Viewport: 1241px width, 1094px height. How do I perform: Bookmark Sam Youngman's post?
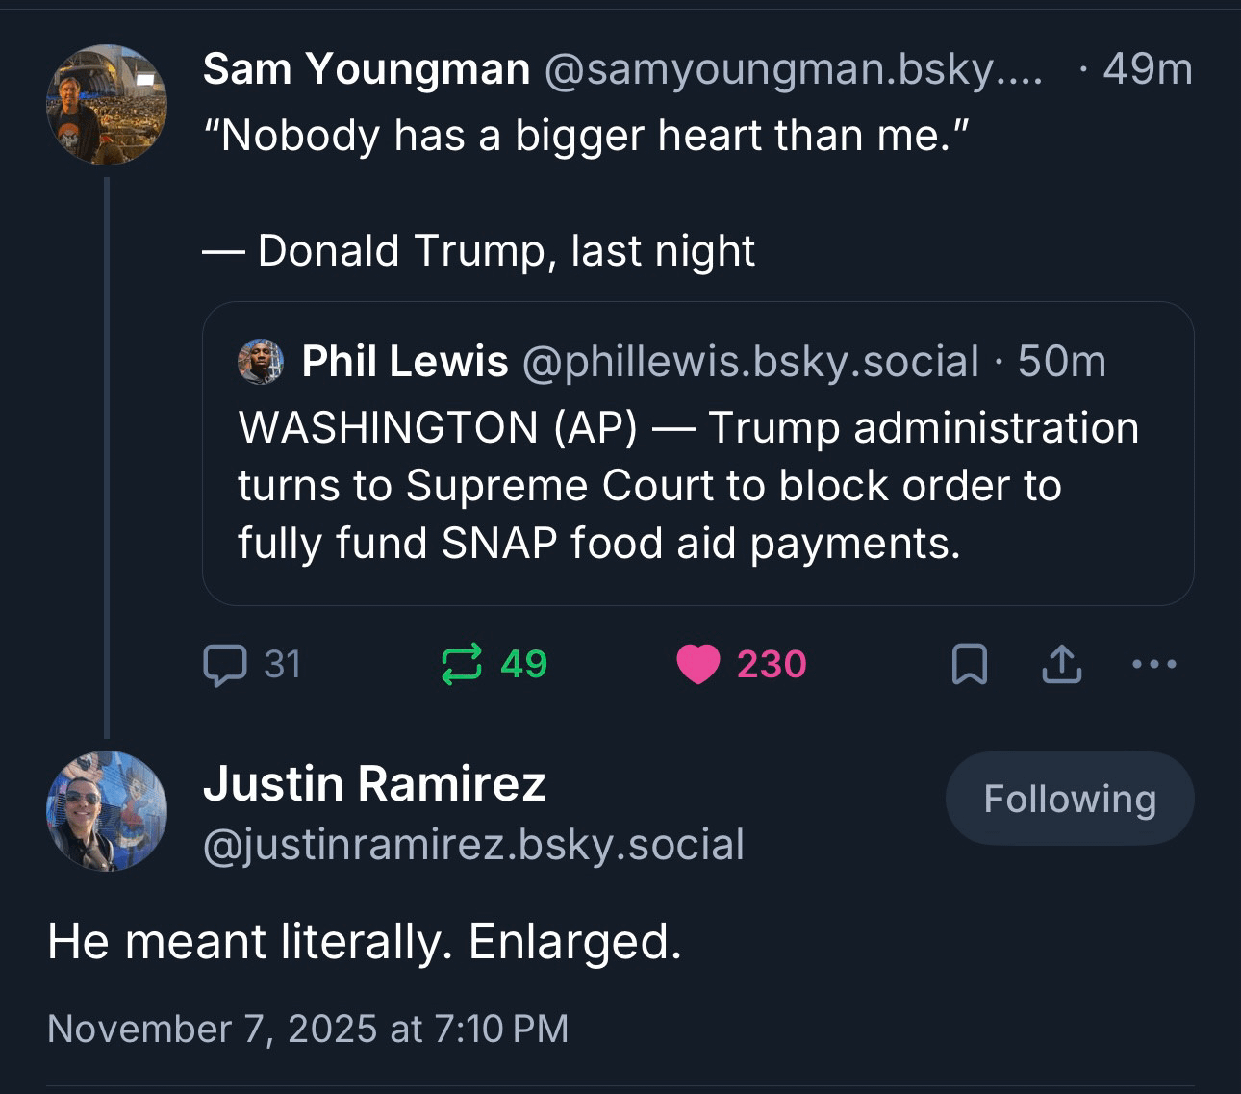pos(969,665)
